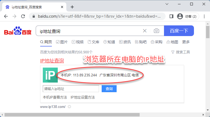Open camera image search
210x117 pixels.
coord(156,31)
